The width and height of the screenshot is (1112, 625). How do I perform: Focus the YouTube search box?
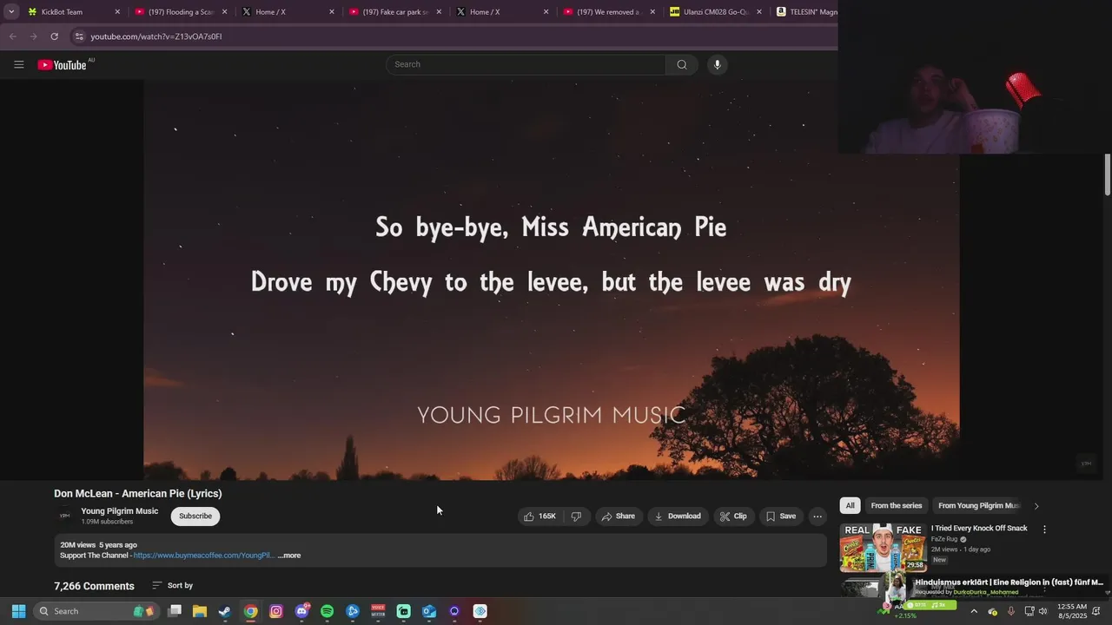pos(526,64)
